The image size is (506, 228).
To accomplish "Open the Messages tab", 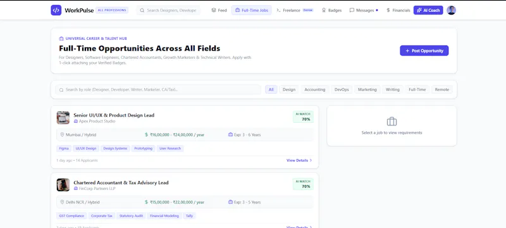I will point(363,10).
